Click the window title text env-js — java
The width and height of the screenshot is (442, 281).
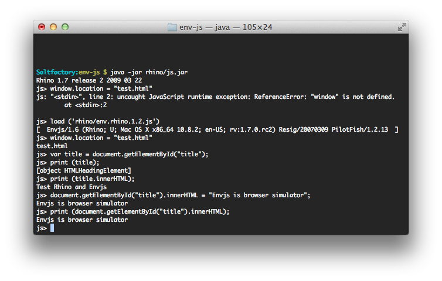click(x=205, y=28)
